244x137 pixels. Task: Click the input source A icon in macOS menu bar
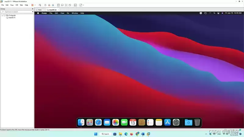click(201, 13)
